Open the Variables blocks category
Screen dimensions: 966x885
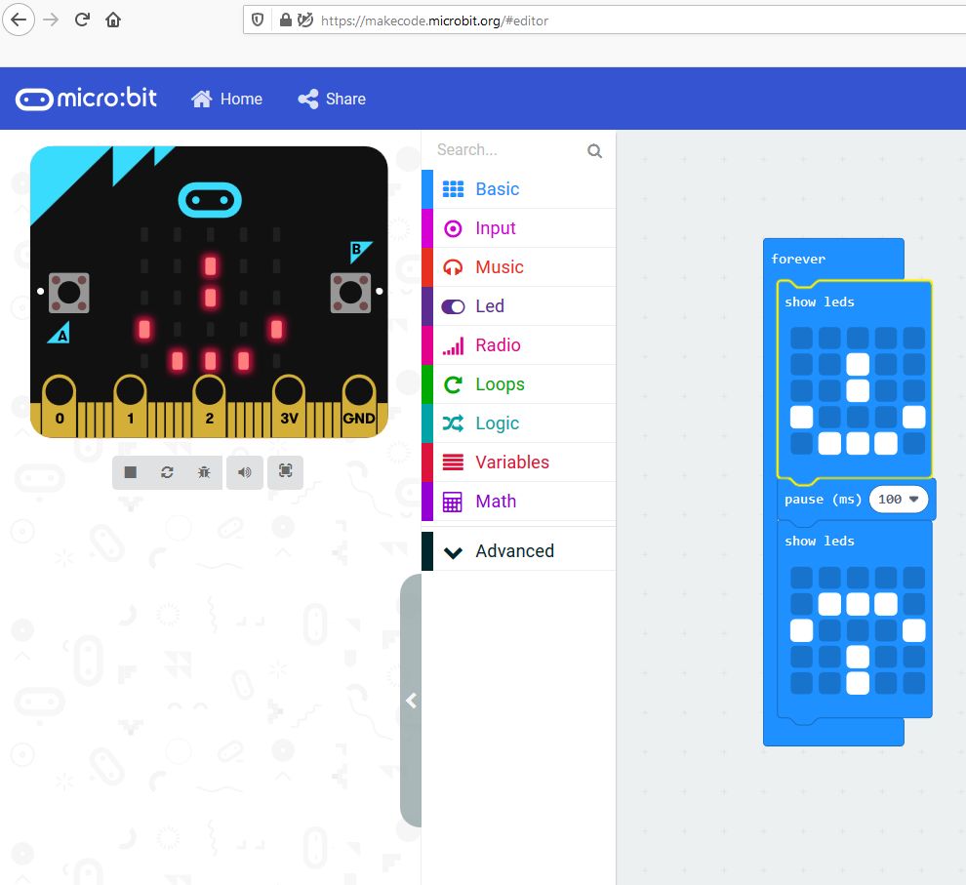511,463
